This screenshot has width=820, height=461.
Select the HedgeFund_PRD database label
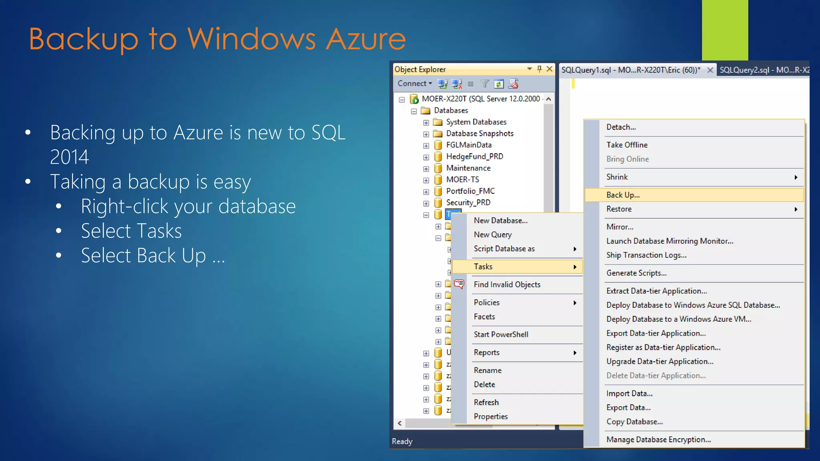[475, 156]
